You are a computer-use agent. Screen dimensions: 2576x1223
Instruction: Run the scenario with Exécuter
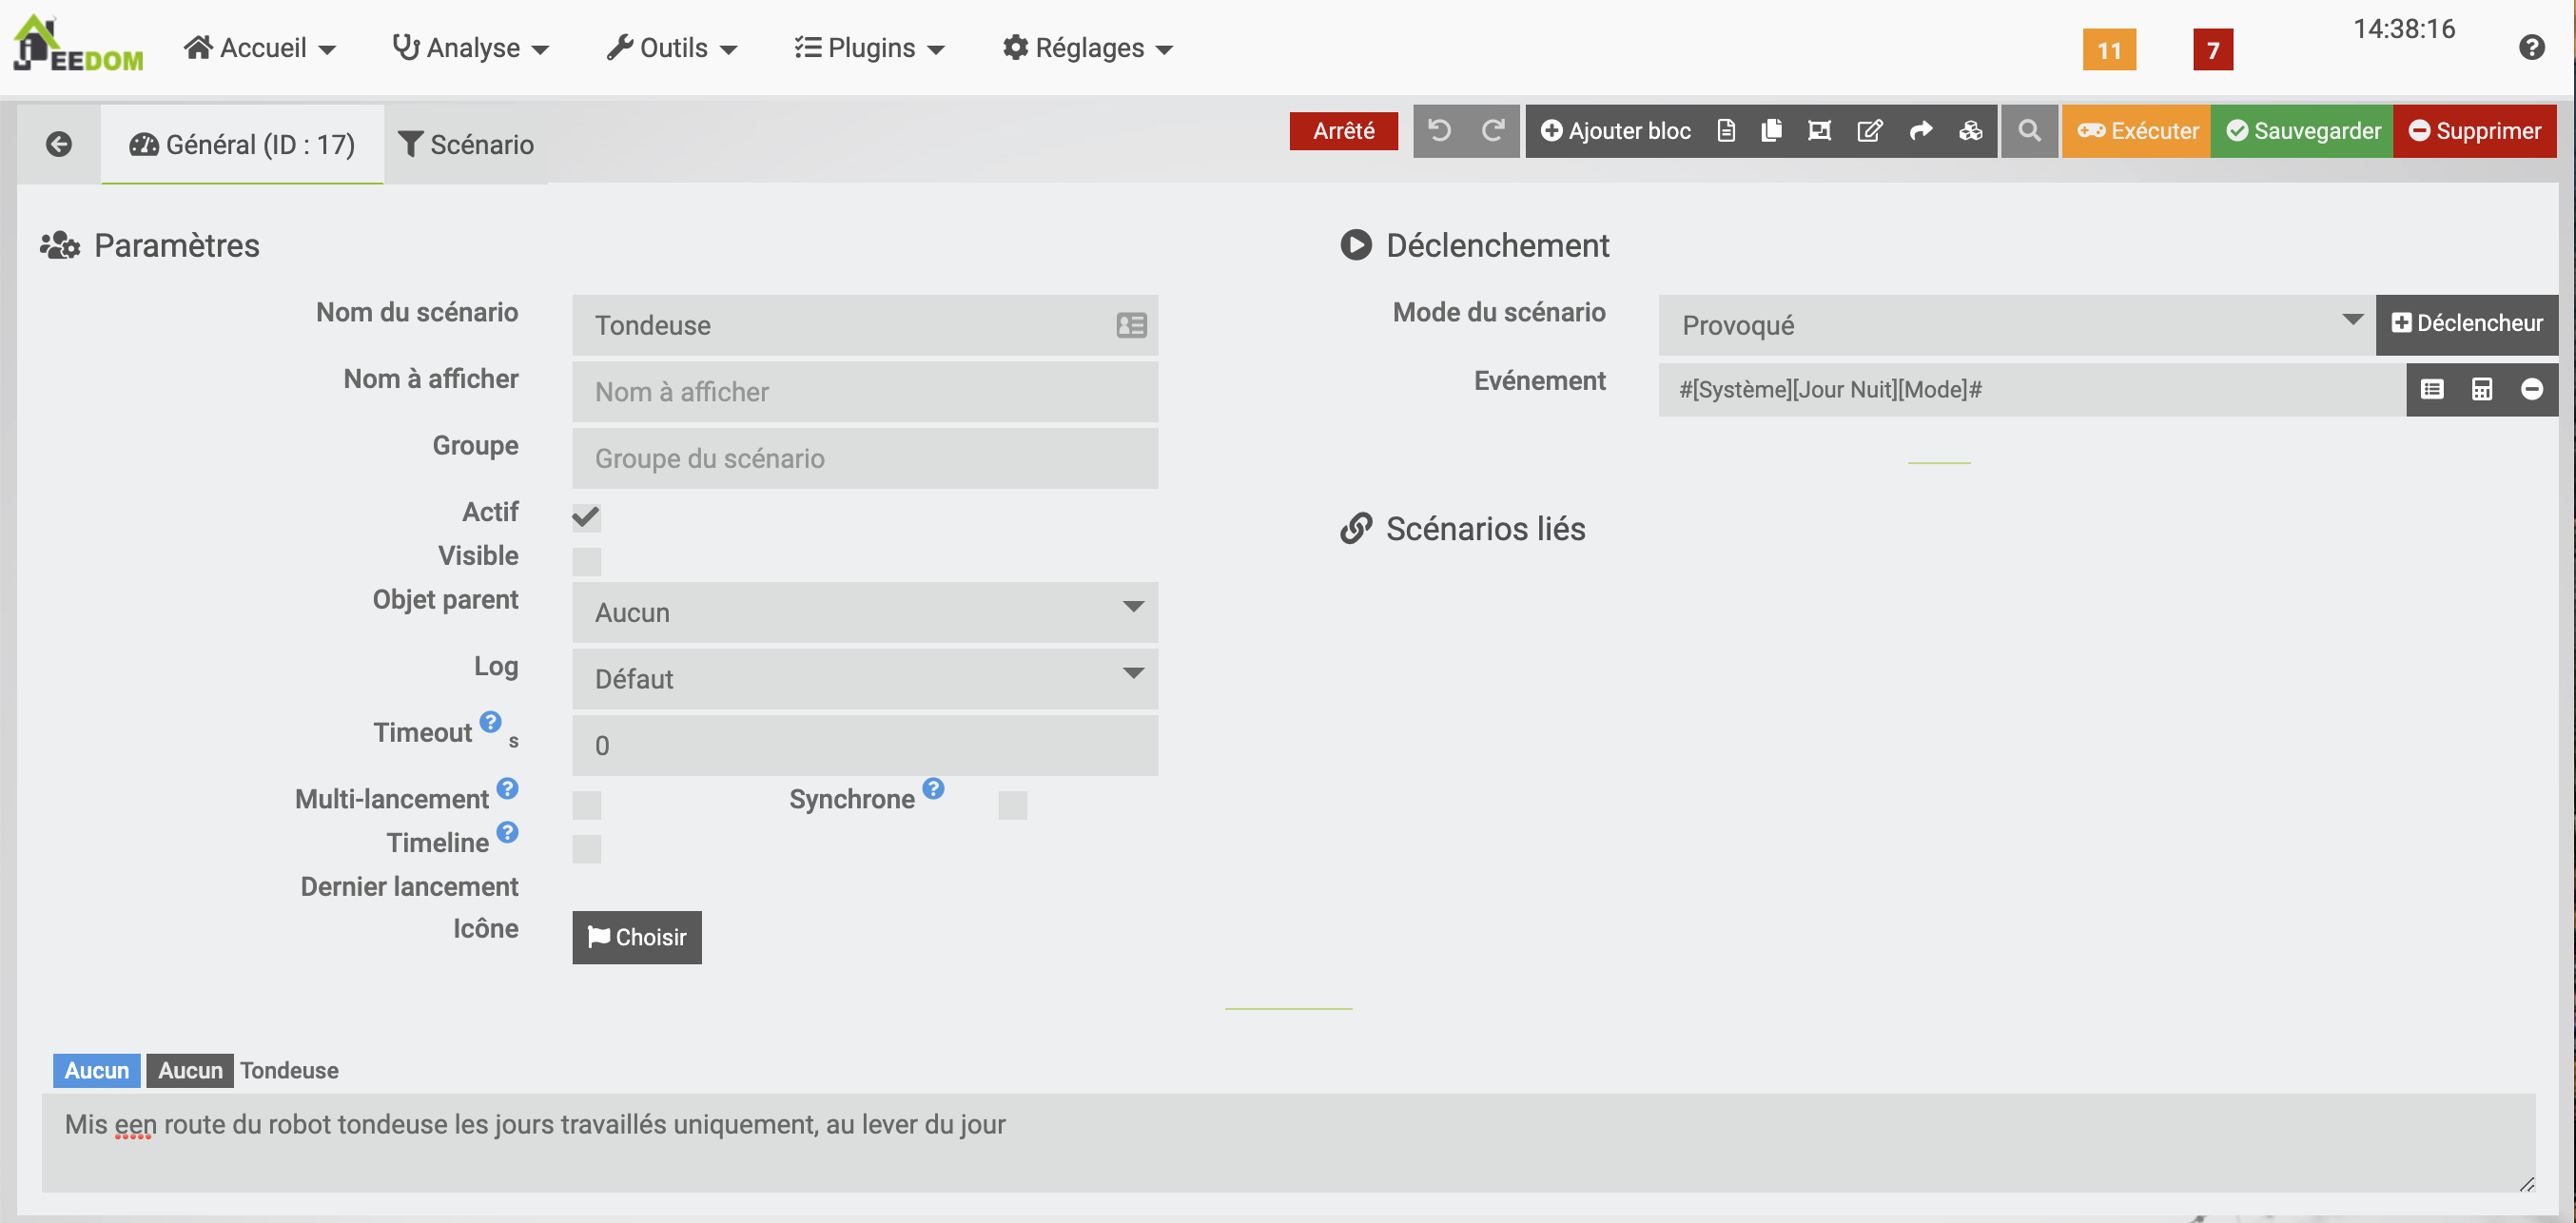pos(2136,131)
